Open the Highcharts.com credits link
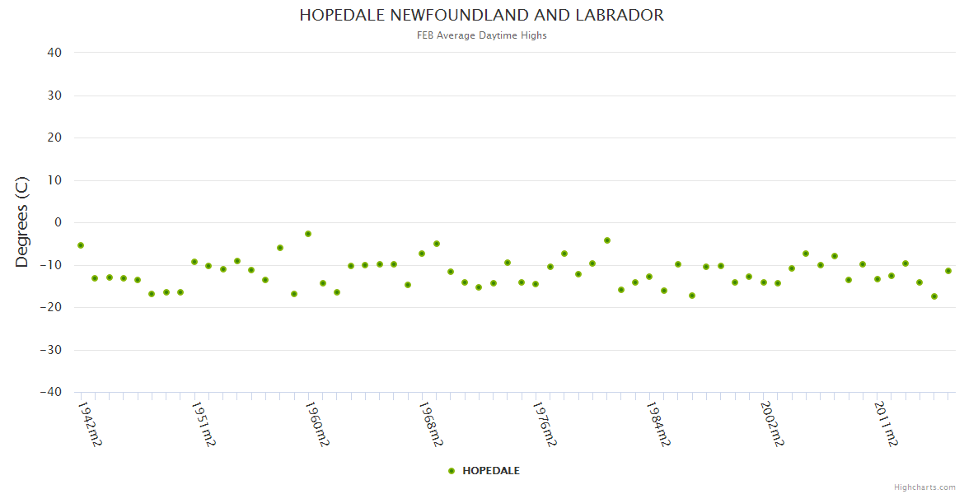The width and height of the screenshot is (964, 494). 924,487
